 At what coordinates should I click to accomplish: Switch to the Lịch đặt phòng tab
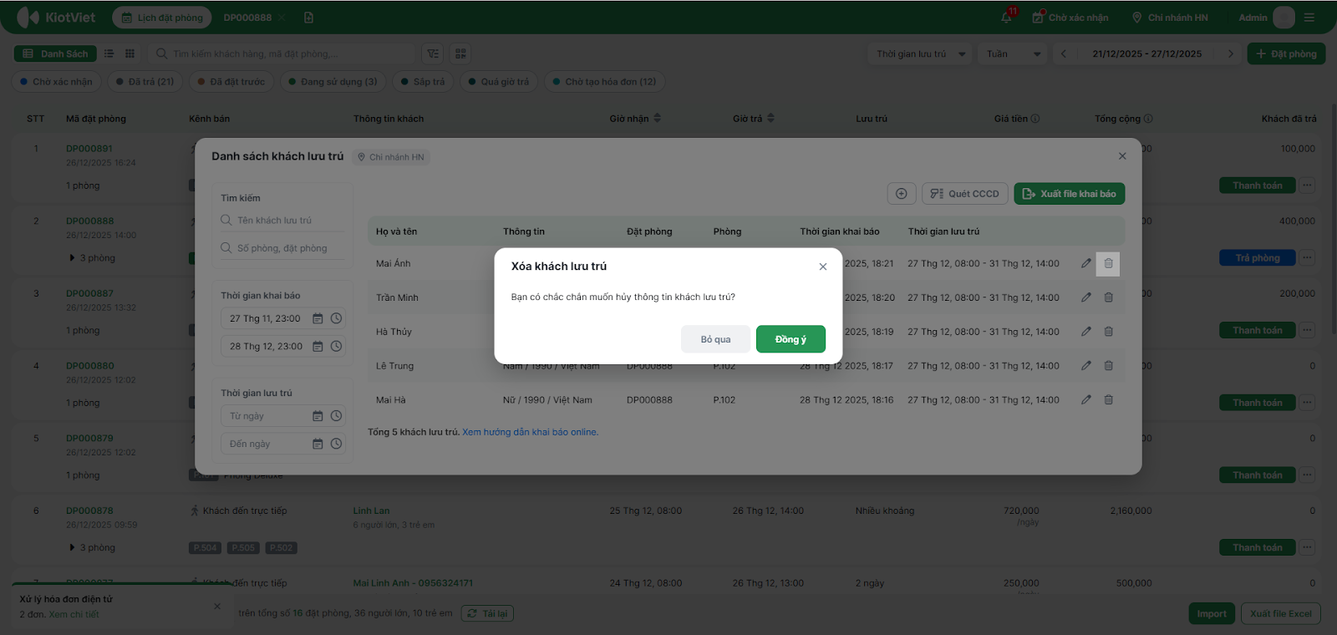[x=162, y=18]
